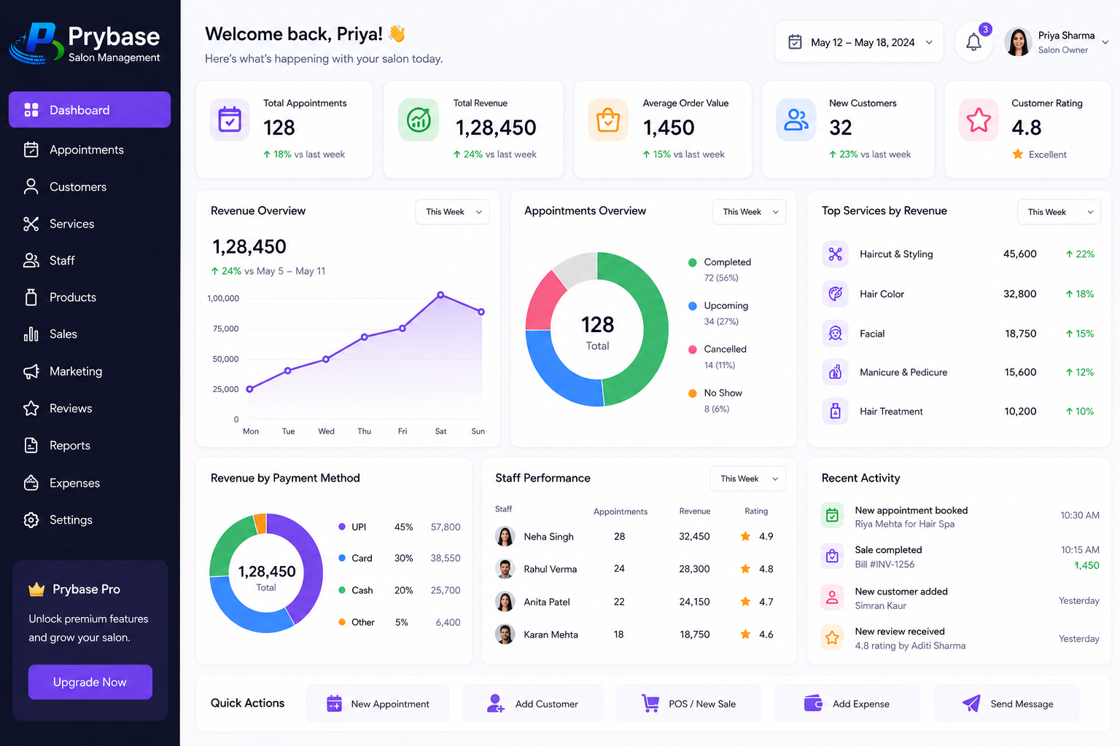Viewport: 1120px width, 746px height.
Task: Click the Add Customer quick action
Action: click(532, 704)
